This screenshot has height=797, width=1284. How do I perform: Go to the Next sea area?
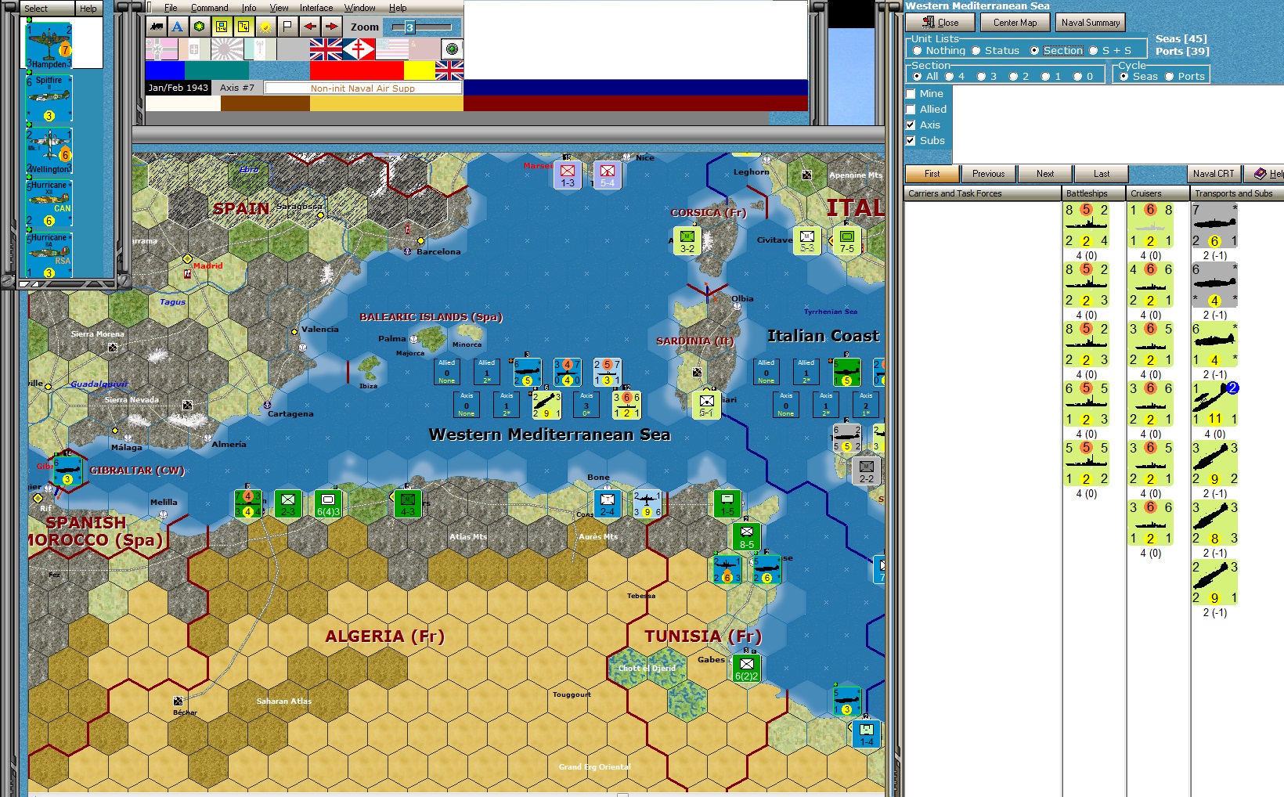click(x=1045, y=174)
